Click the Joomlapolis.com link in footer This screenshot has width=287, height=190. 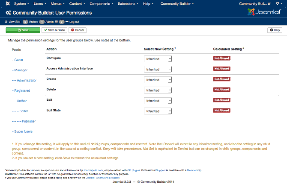coord(93,170)
